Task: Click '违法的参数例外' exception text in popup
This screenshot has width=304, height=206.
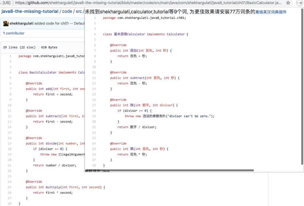Action: [154, 116]
